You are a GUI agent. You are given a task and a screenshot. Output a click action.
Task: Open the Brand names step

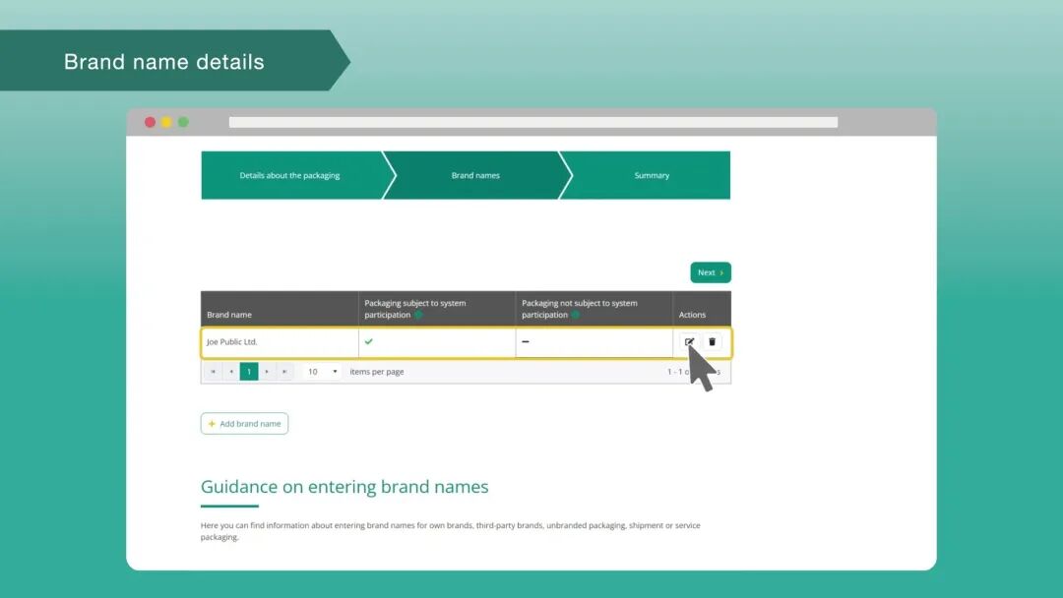(x=476, y=175)
